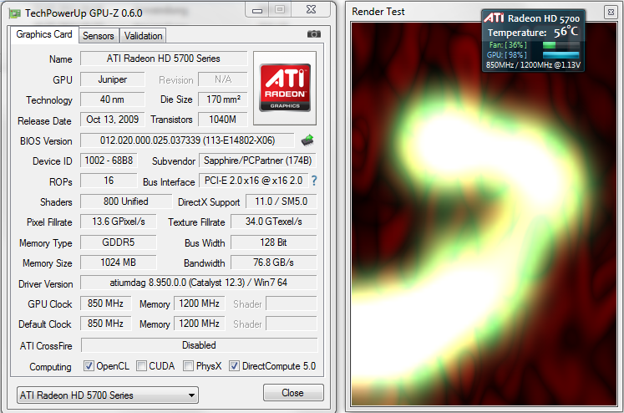Click the ATI CrossFire field showing Disabled
Image resolution: width=624 pixels, height=413 pixels.
point(200,345)
